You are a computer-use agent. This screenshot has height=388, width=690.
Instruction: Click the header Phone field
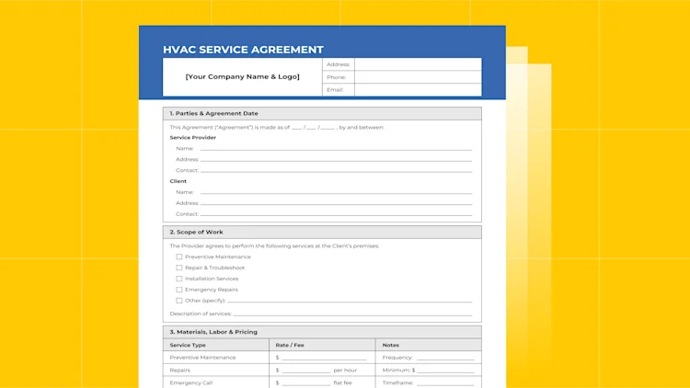click(x=418, y=77)
